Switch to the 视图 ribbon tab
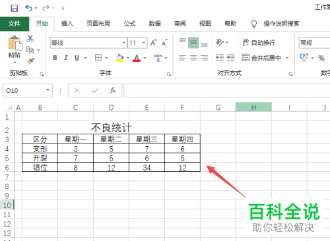 tap(205, 24)
